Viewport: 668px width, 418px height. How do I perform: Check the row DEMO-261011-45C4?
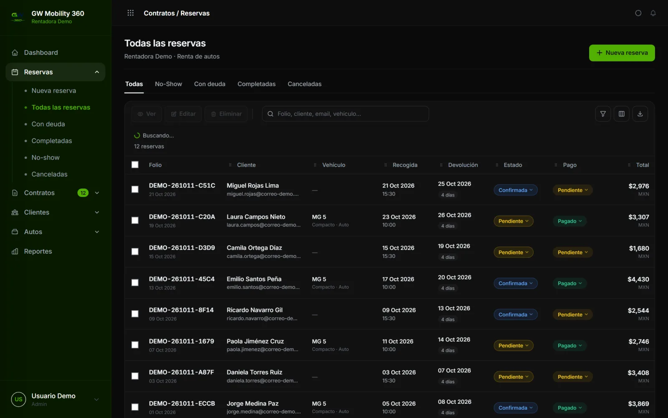[x=135, y=283]
